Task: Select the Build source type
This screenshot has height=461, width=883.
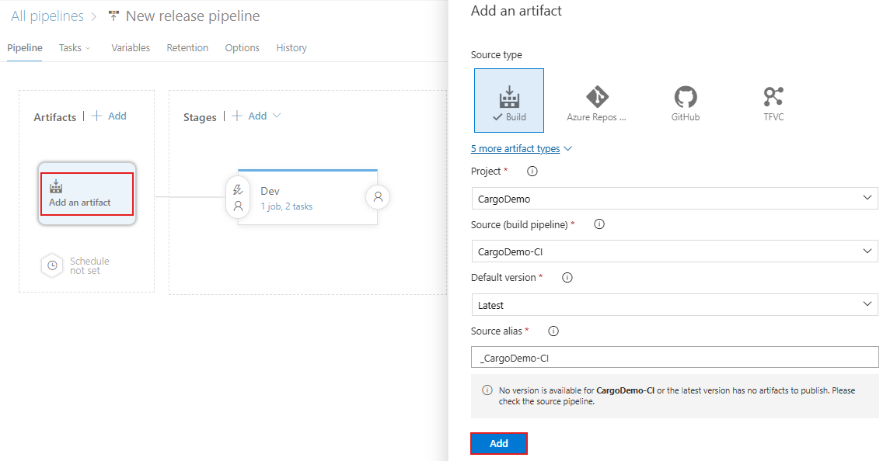Action: pyautogui.click(x=509, y=99)
